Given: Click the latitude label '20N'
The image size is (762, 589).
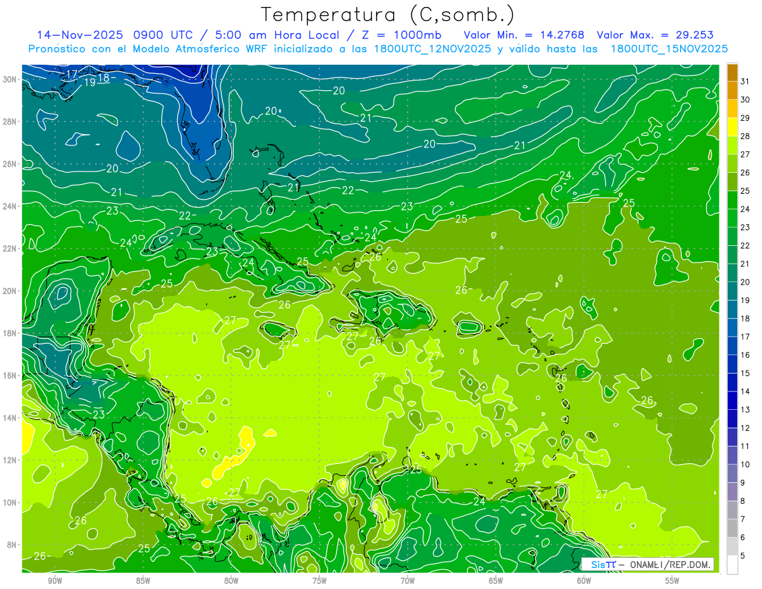Looking at the screenshot, I should click(x=10, y=291).
